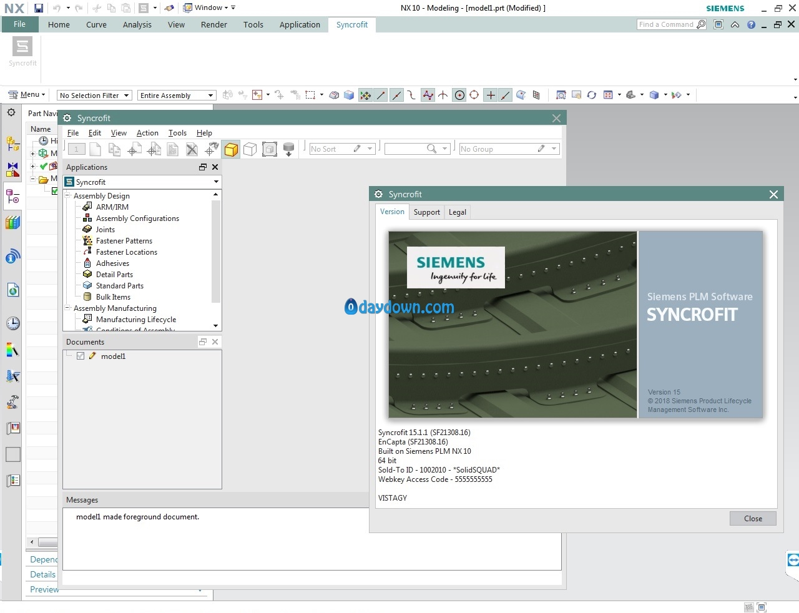Click copy documents icon in Syncrofit toolbar
Image resolution: width=799 pixels, height=613 pixels.
114,149
